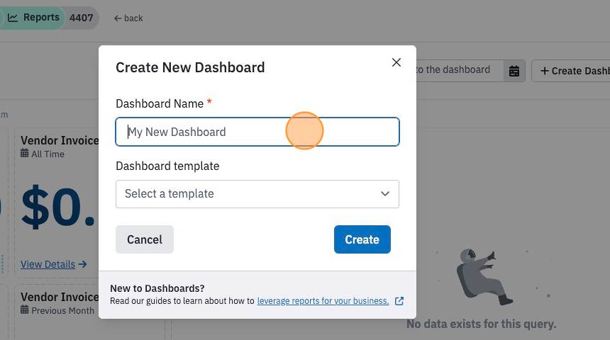Click the blue Create button

[x=362, y=239]
